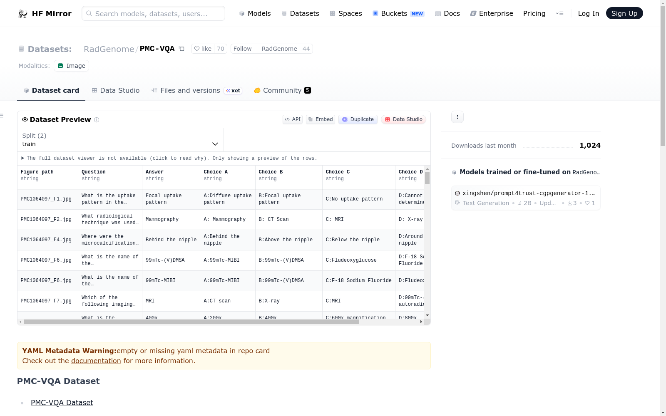Click the 'Behind the nipple' answer cell
Viewport: 666px width, 416px height.
coord(171,240)
